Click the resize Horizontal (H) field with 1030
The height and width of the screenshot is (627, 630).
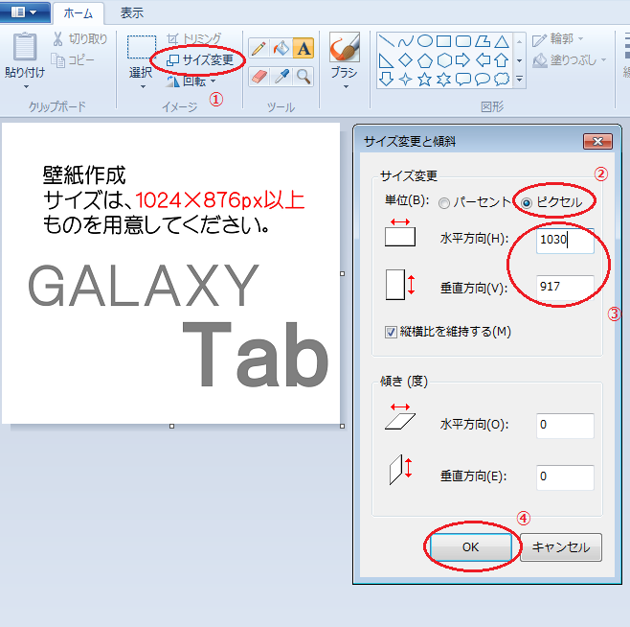coord(565,241)
